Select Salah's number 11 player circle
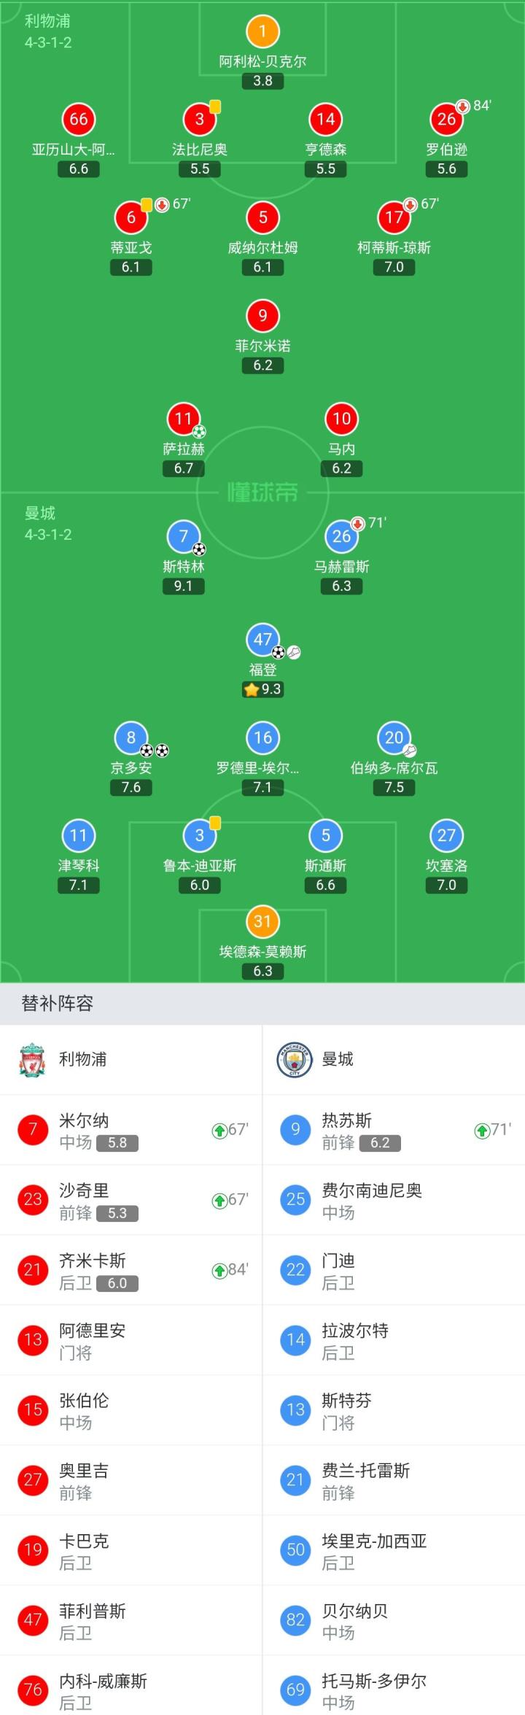 tap(183, 419)
